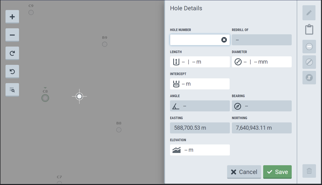Select hole B8 on the map
Image resolution: width=322 pixels, height=185 pixels.
119,130
